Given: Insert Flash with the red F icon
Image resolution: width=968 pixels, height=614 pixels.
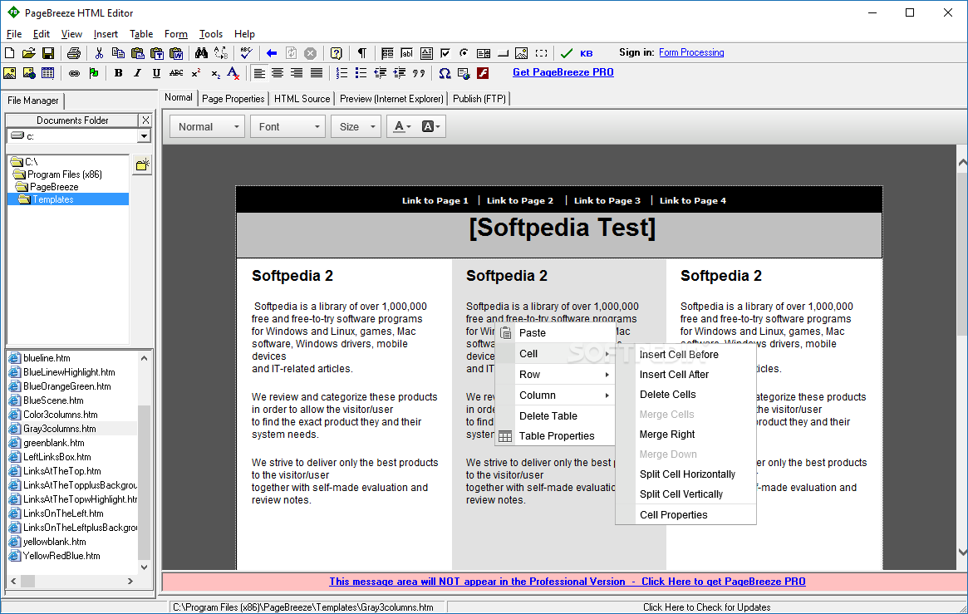Looking at the screenshot, I should tap(483, 73).
